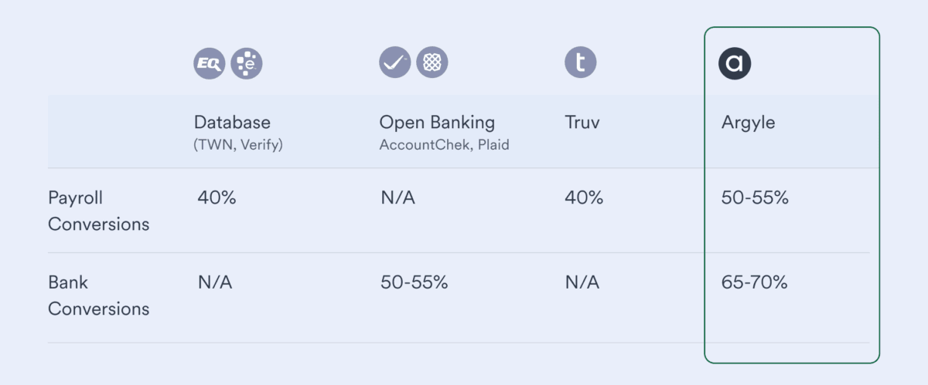Click the Truv t logo icon
928x385 pixels.
click(581, 62)
